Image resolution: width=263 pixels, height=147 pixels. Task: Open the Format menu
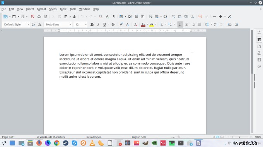pos(41,9)
